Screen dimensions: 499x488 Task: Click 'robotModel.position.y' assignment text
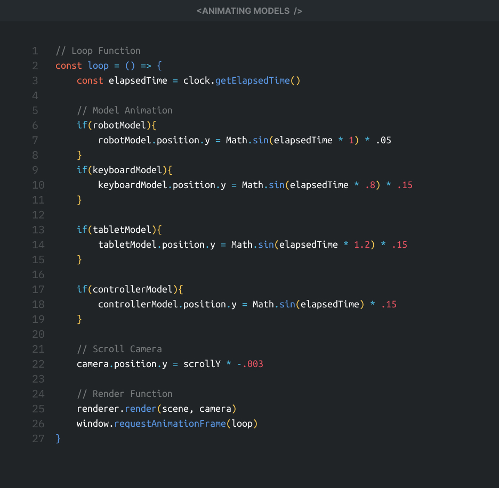(154, 140)
